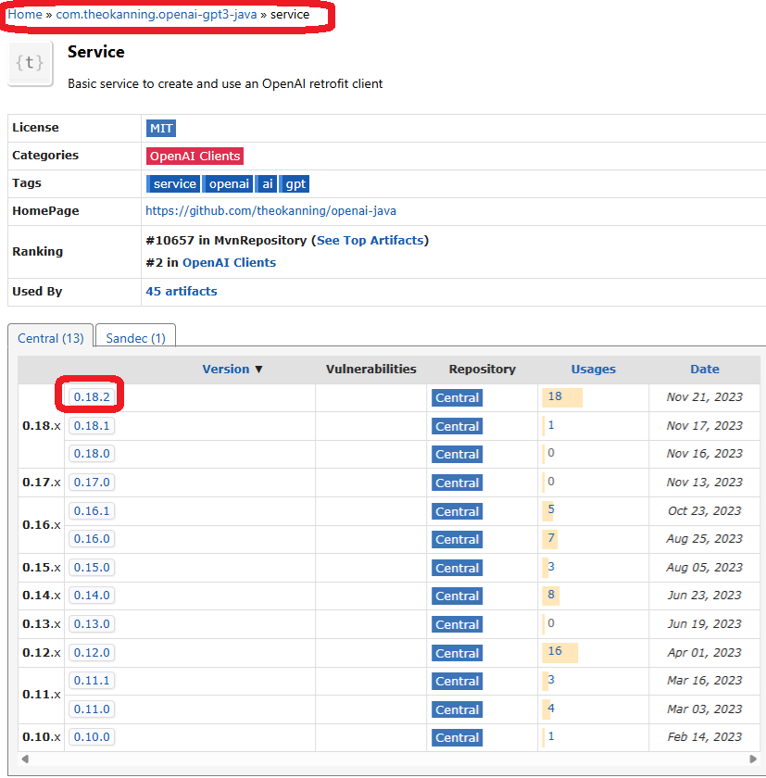766x778 pixels.
Task: Click Central badge in the 0.14.0 row
Action: click(457, 596)
